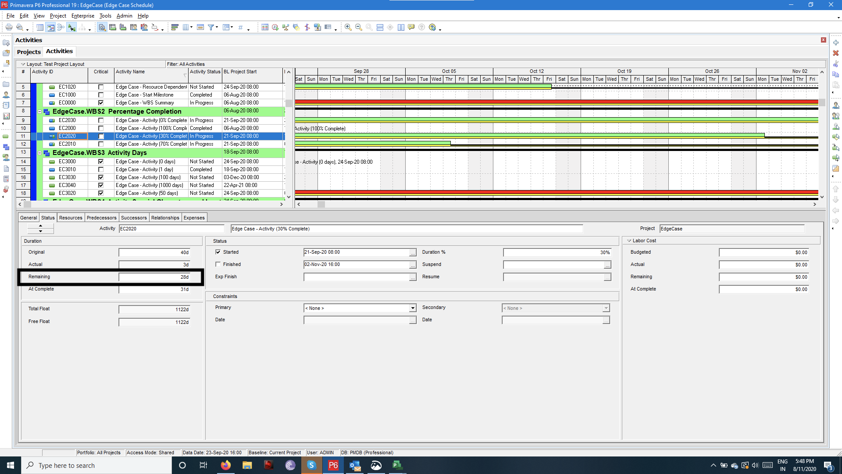Click the Schedule clock icon
842x474 pixels.
click(x=275, y=27)
